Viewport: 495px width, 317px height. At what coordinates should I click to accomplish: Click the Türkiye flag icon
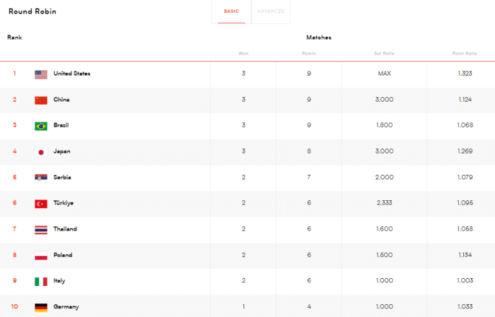coord(41,204)
